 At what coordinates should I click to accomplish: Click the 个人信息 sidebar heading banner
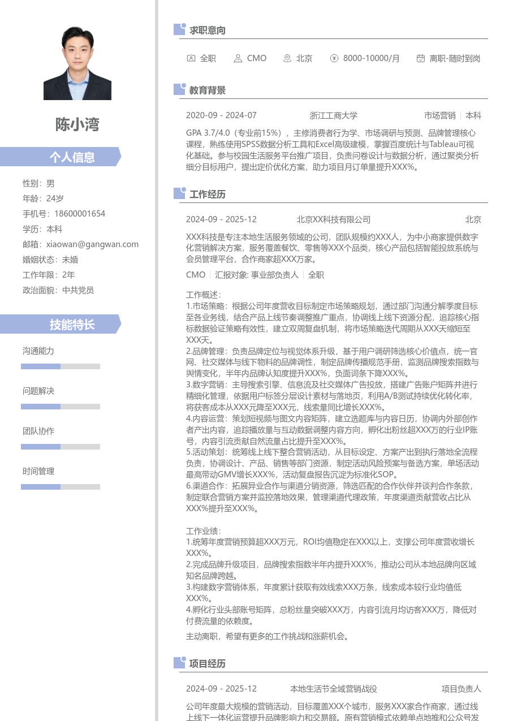click(61, 157)
